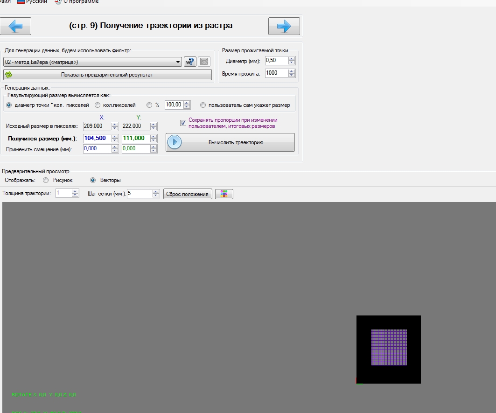The image size is (496, 413).
Task: Open filter settings icon beside help
Action: pyautogui.click(x=204, y=62)
